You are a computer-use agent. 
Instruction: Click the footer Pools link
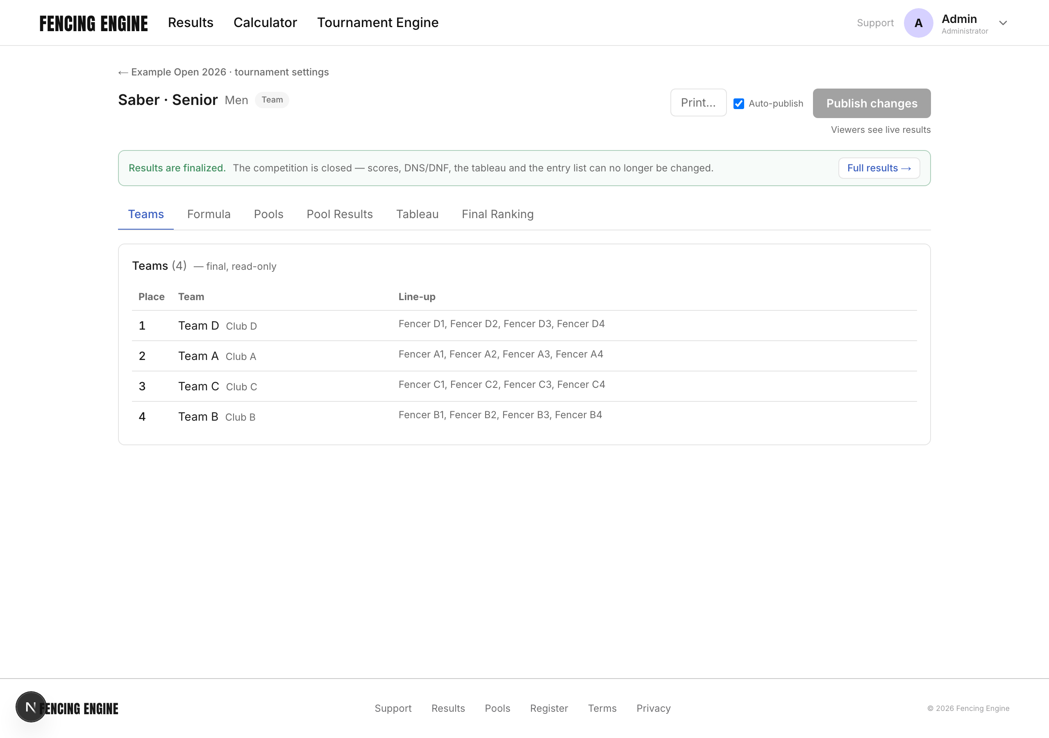coord(497,708)
